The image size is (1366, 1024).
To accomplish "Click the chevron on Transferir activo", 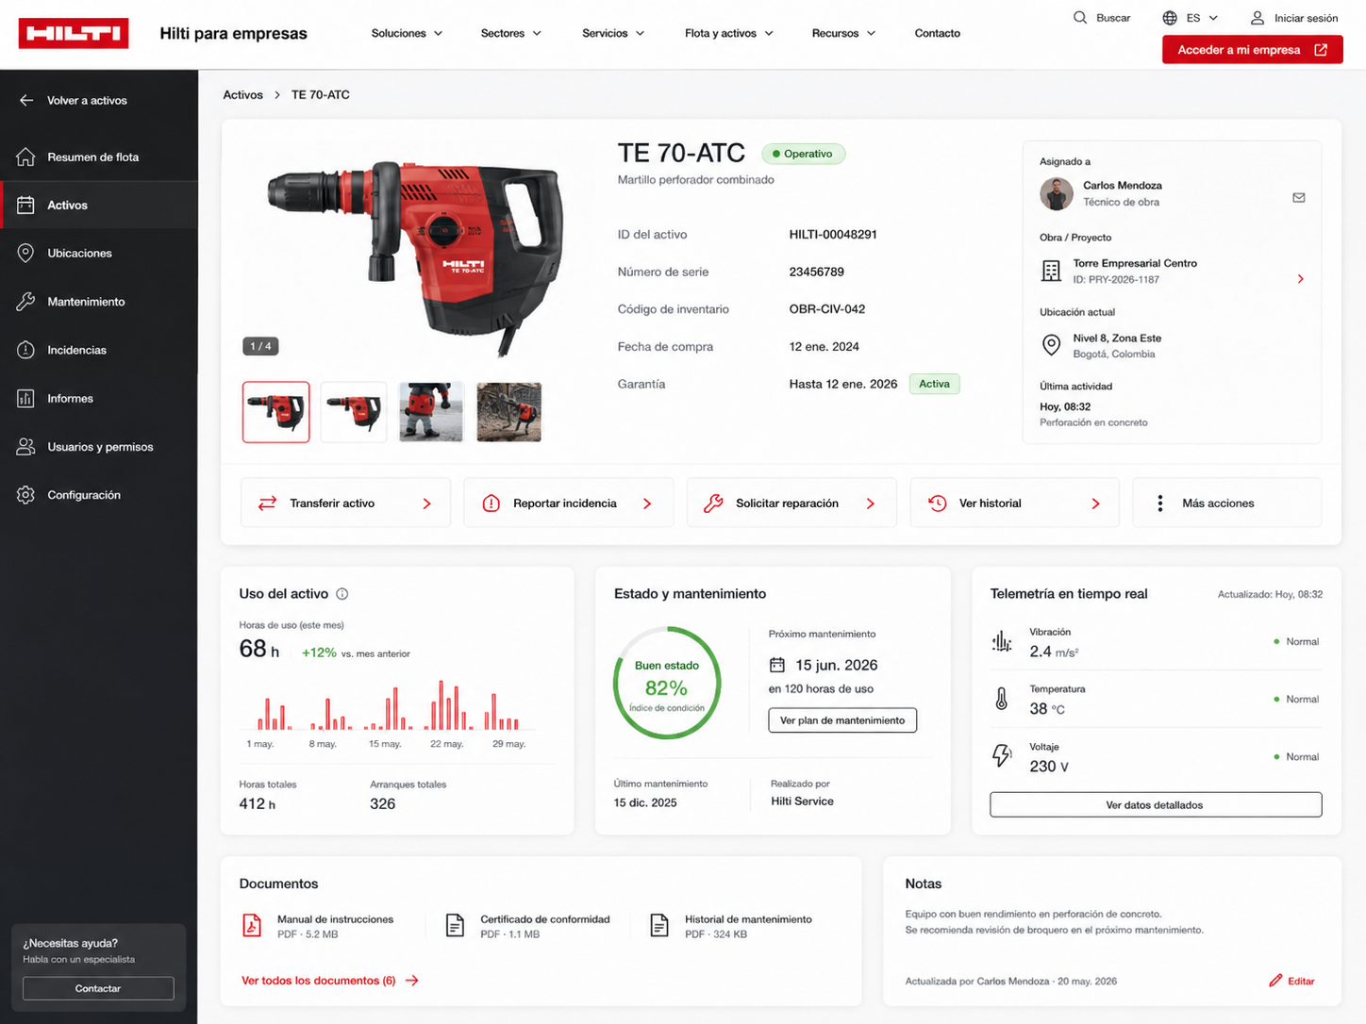I will pos(427,504).
